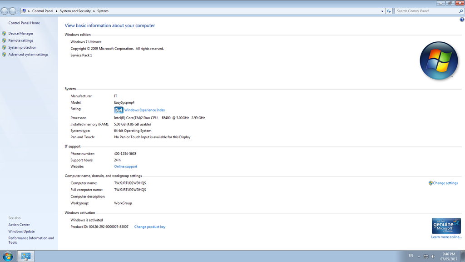Open Windows Experience Index link
Image resolution: width=465 pixels, height=262 pixels.
(144, 110)
